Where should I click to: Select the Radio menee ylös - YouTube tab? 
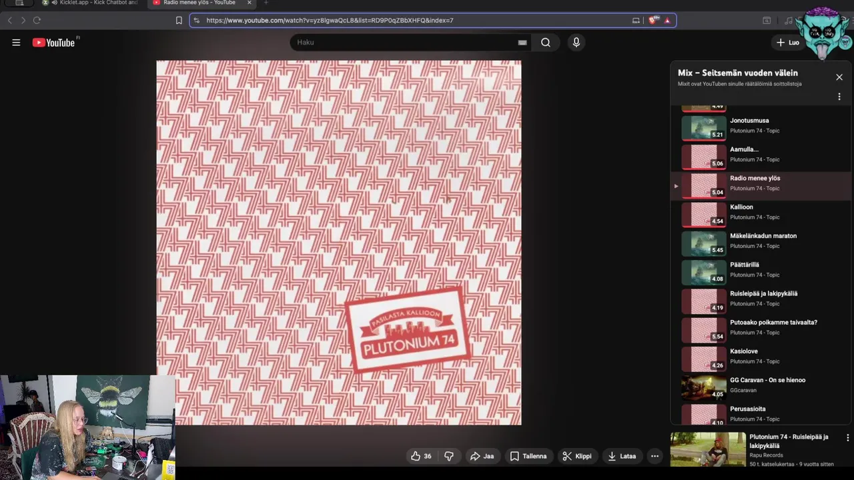199,3
